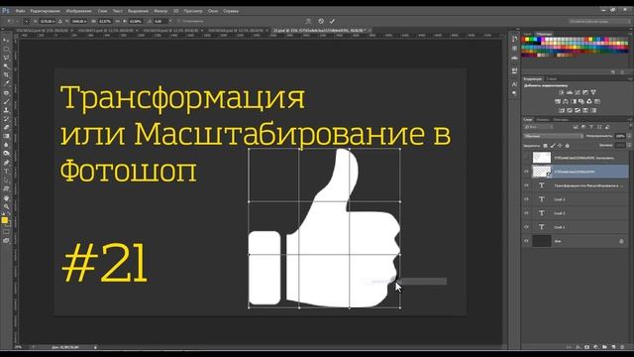Cancel transform with the circle-slash icon
Screen dimensions: 634x357
(321, 21)
